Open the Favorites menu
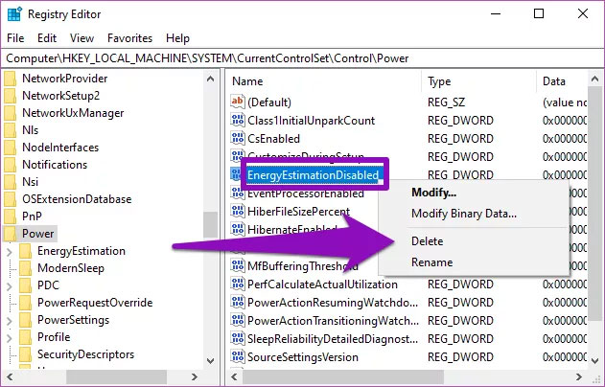605x387 pixels. 129,38
